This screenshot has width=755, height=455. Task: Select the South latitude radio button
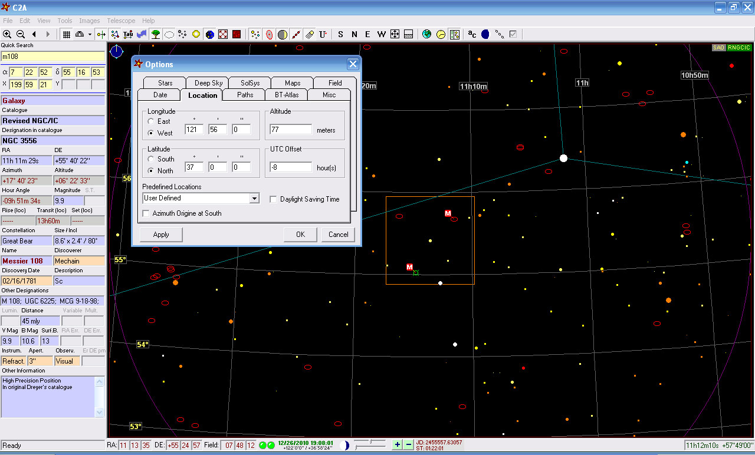click(x=151, y=159)
